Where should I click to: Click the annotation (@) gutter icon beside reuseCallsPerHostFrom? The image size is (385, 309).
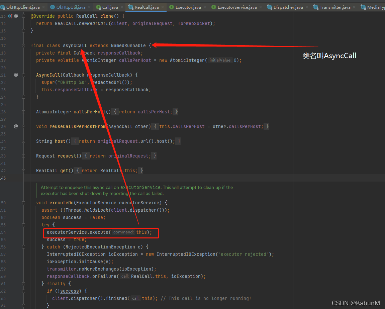16,126
